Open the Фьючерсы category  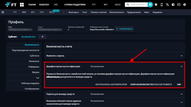73,12
